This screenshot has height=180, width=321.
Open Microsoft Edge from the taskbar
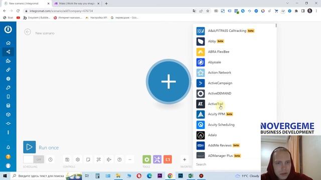click(149, 175)
